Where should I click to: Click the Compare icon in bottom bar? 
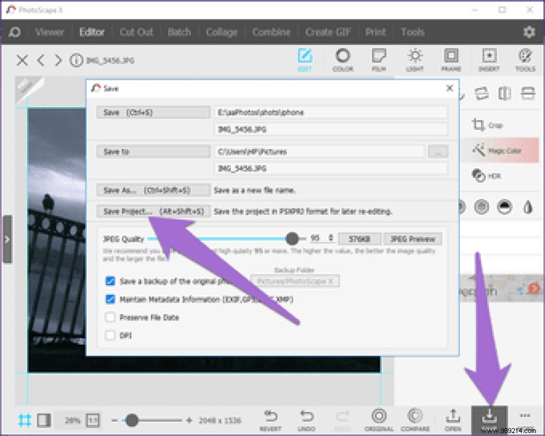(x=415, y=417)
